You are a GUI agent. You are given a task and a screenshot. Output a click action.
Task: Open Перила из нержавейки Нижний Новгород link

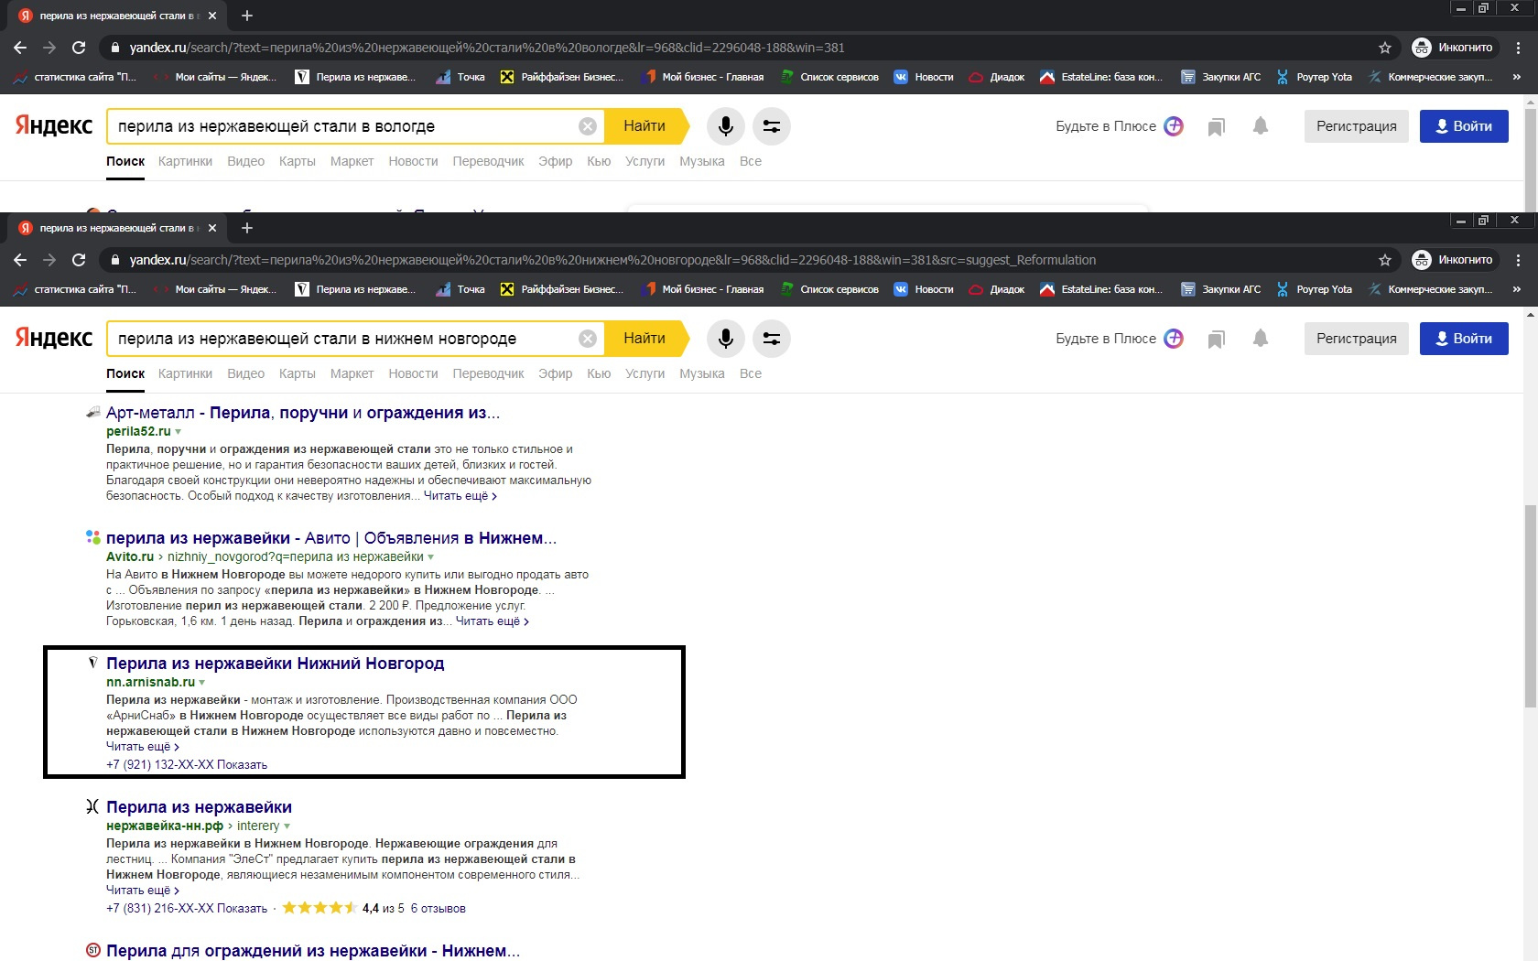click(x=275, y=664)
